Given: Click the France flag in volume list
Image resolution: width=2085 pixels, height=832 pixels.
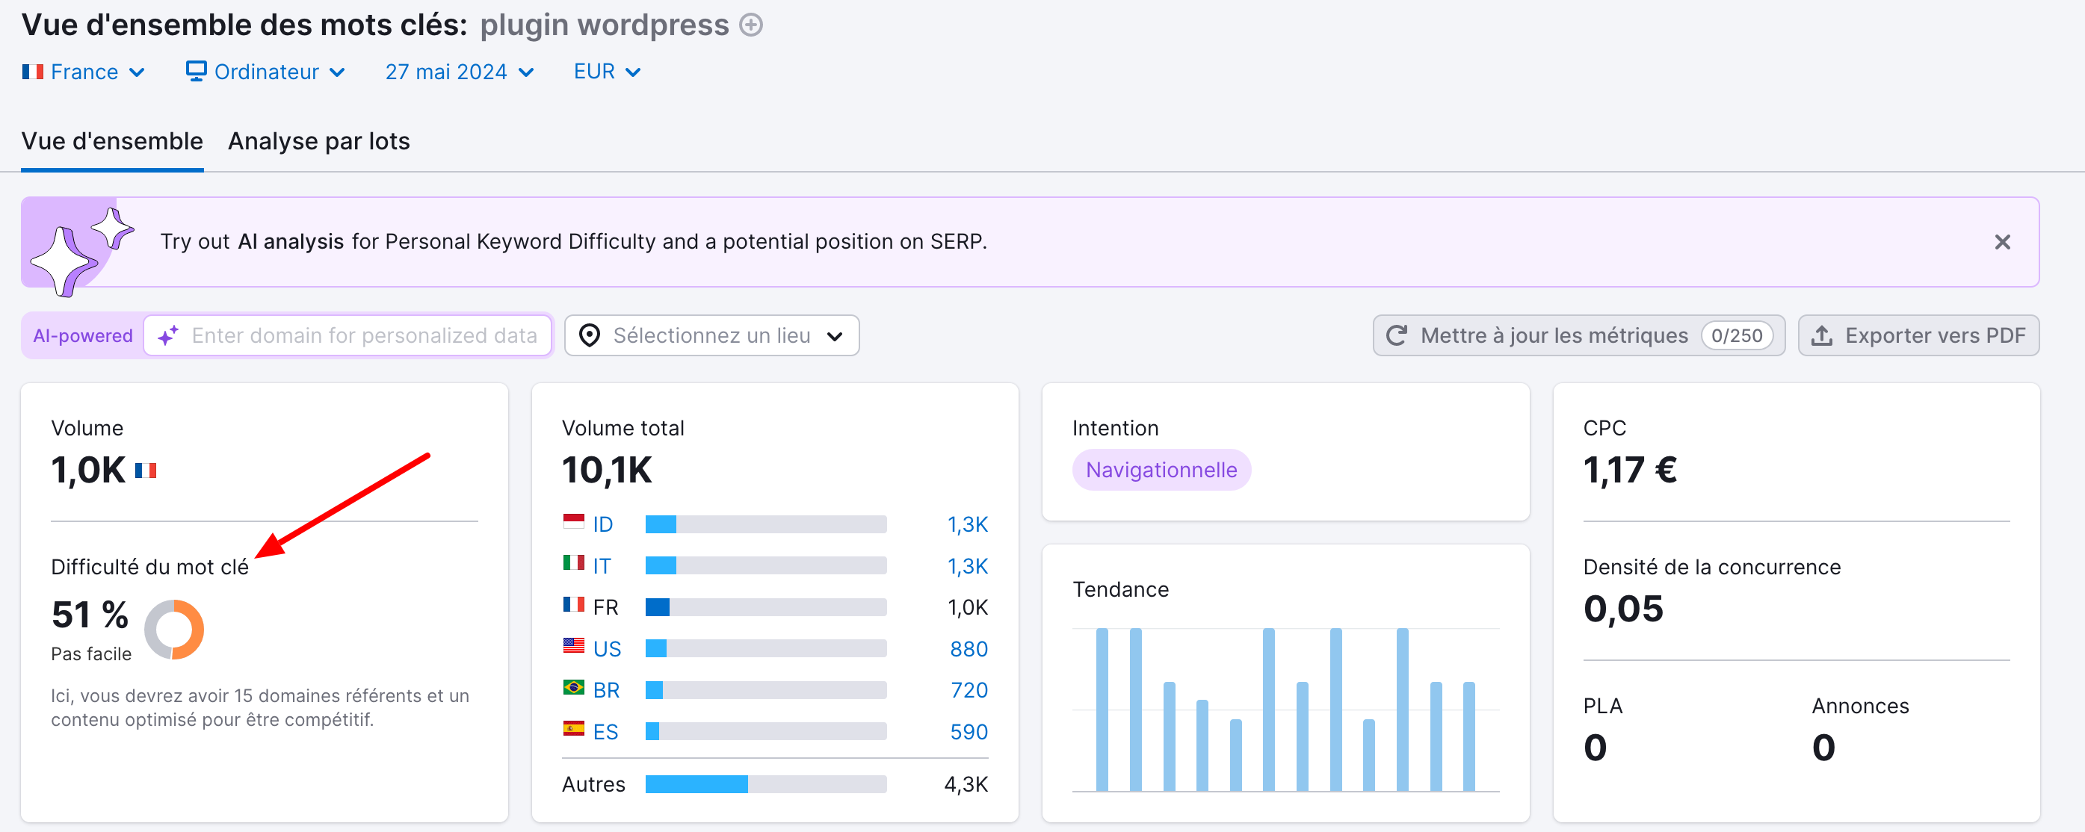Looking at the screenshot, I should (573, 605).
